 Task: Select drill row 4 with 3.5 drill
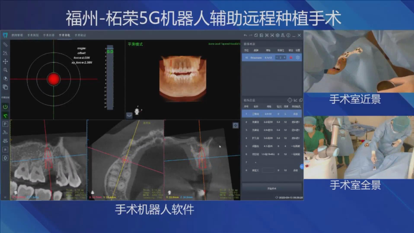271,138
